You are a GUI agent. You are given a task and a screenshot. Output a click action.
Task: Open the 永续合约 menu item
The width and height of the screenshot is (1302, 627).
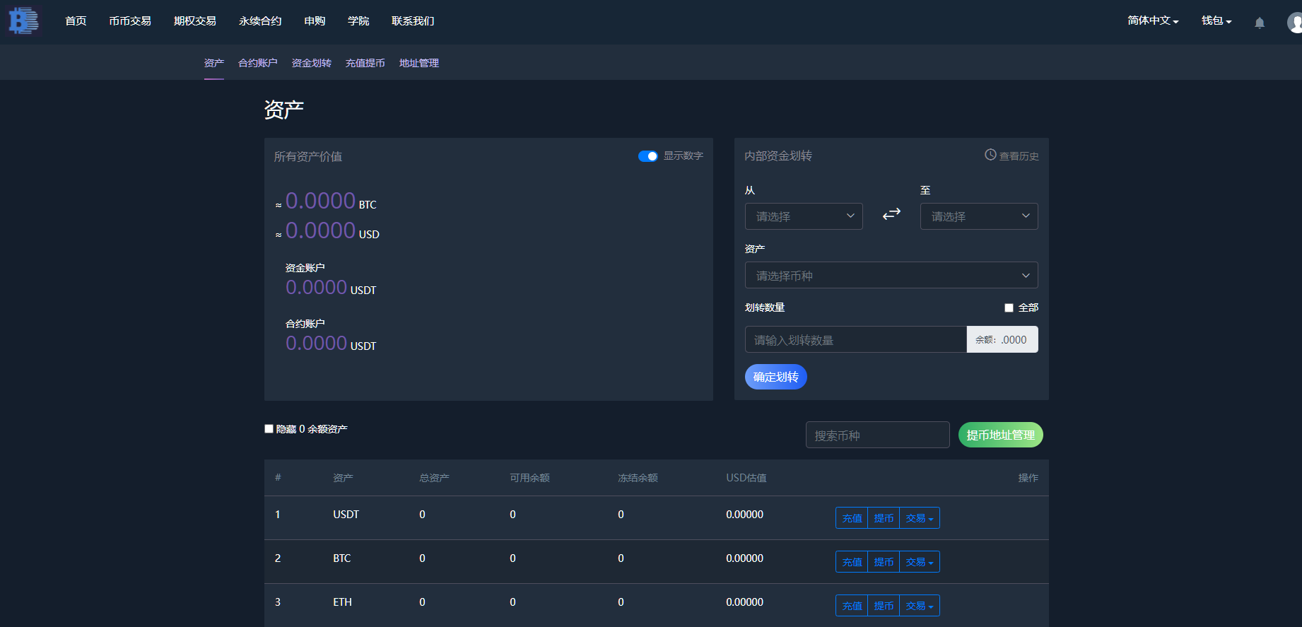260,21
